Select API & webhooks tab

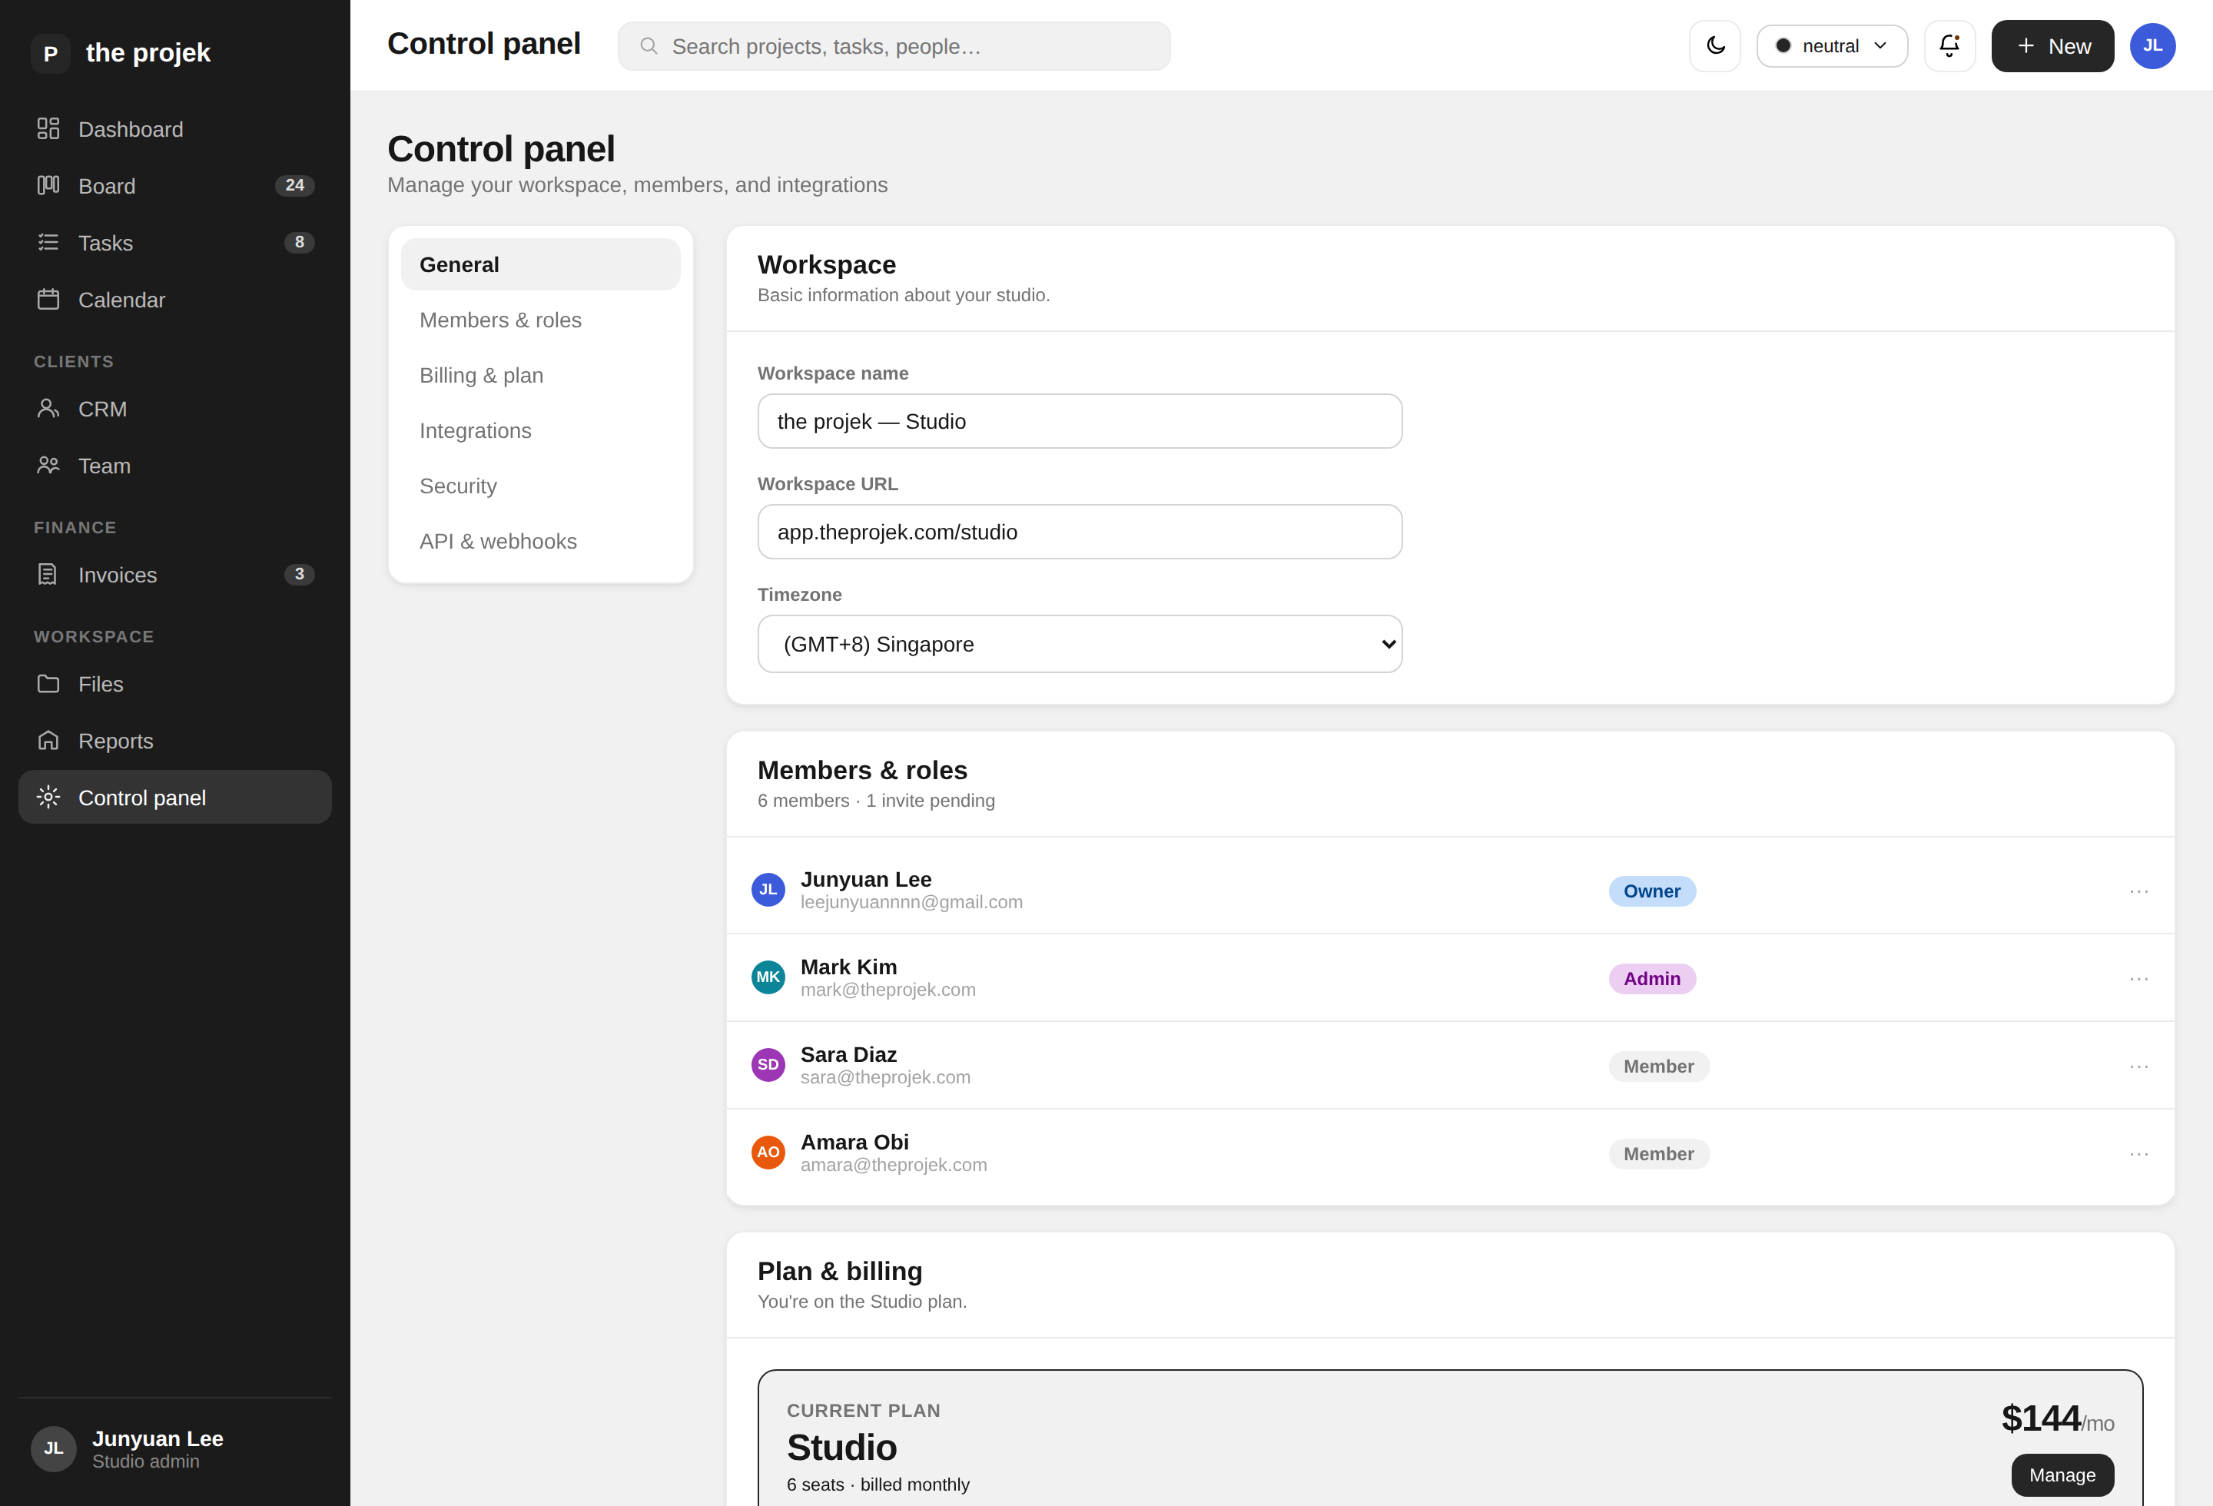coord(540,541)
